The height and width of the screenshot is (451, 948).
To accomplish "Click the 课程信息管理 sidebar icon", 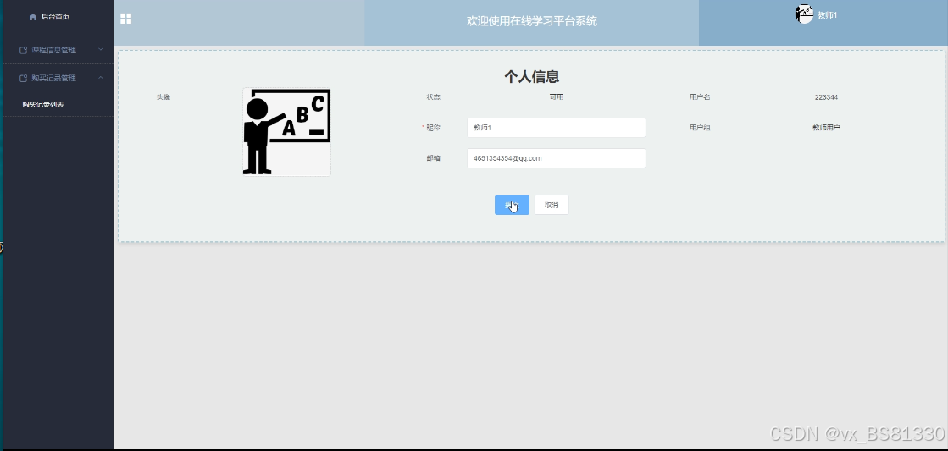I will (x=24, y=50).
